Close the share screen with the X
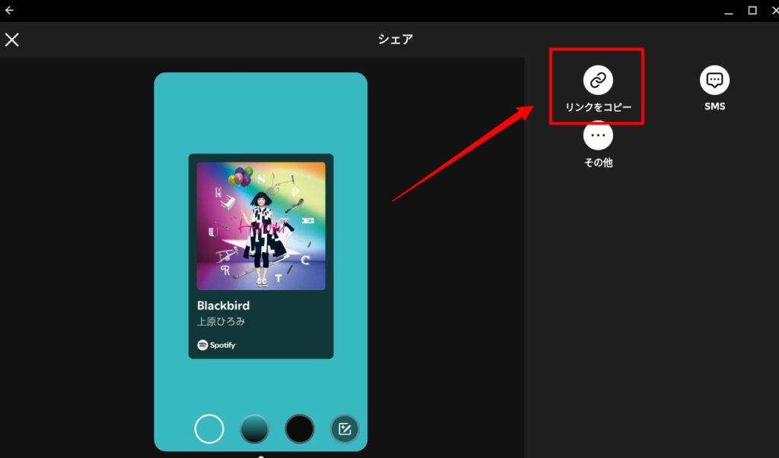The width and height of the screenshot is (779, 458). [x=12, y=39]
